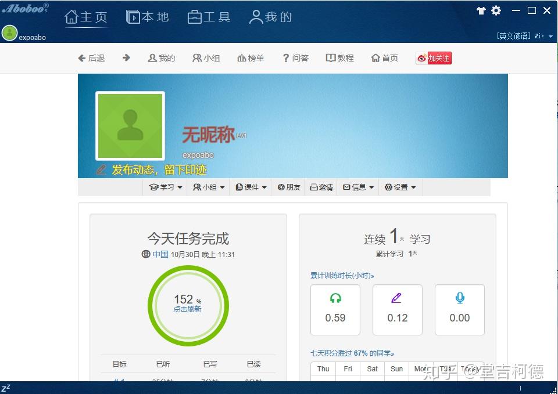Click the 加关注 Weibo follow icon
The image size is (558, 394).
pos(433,58)
